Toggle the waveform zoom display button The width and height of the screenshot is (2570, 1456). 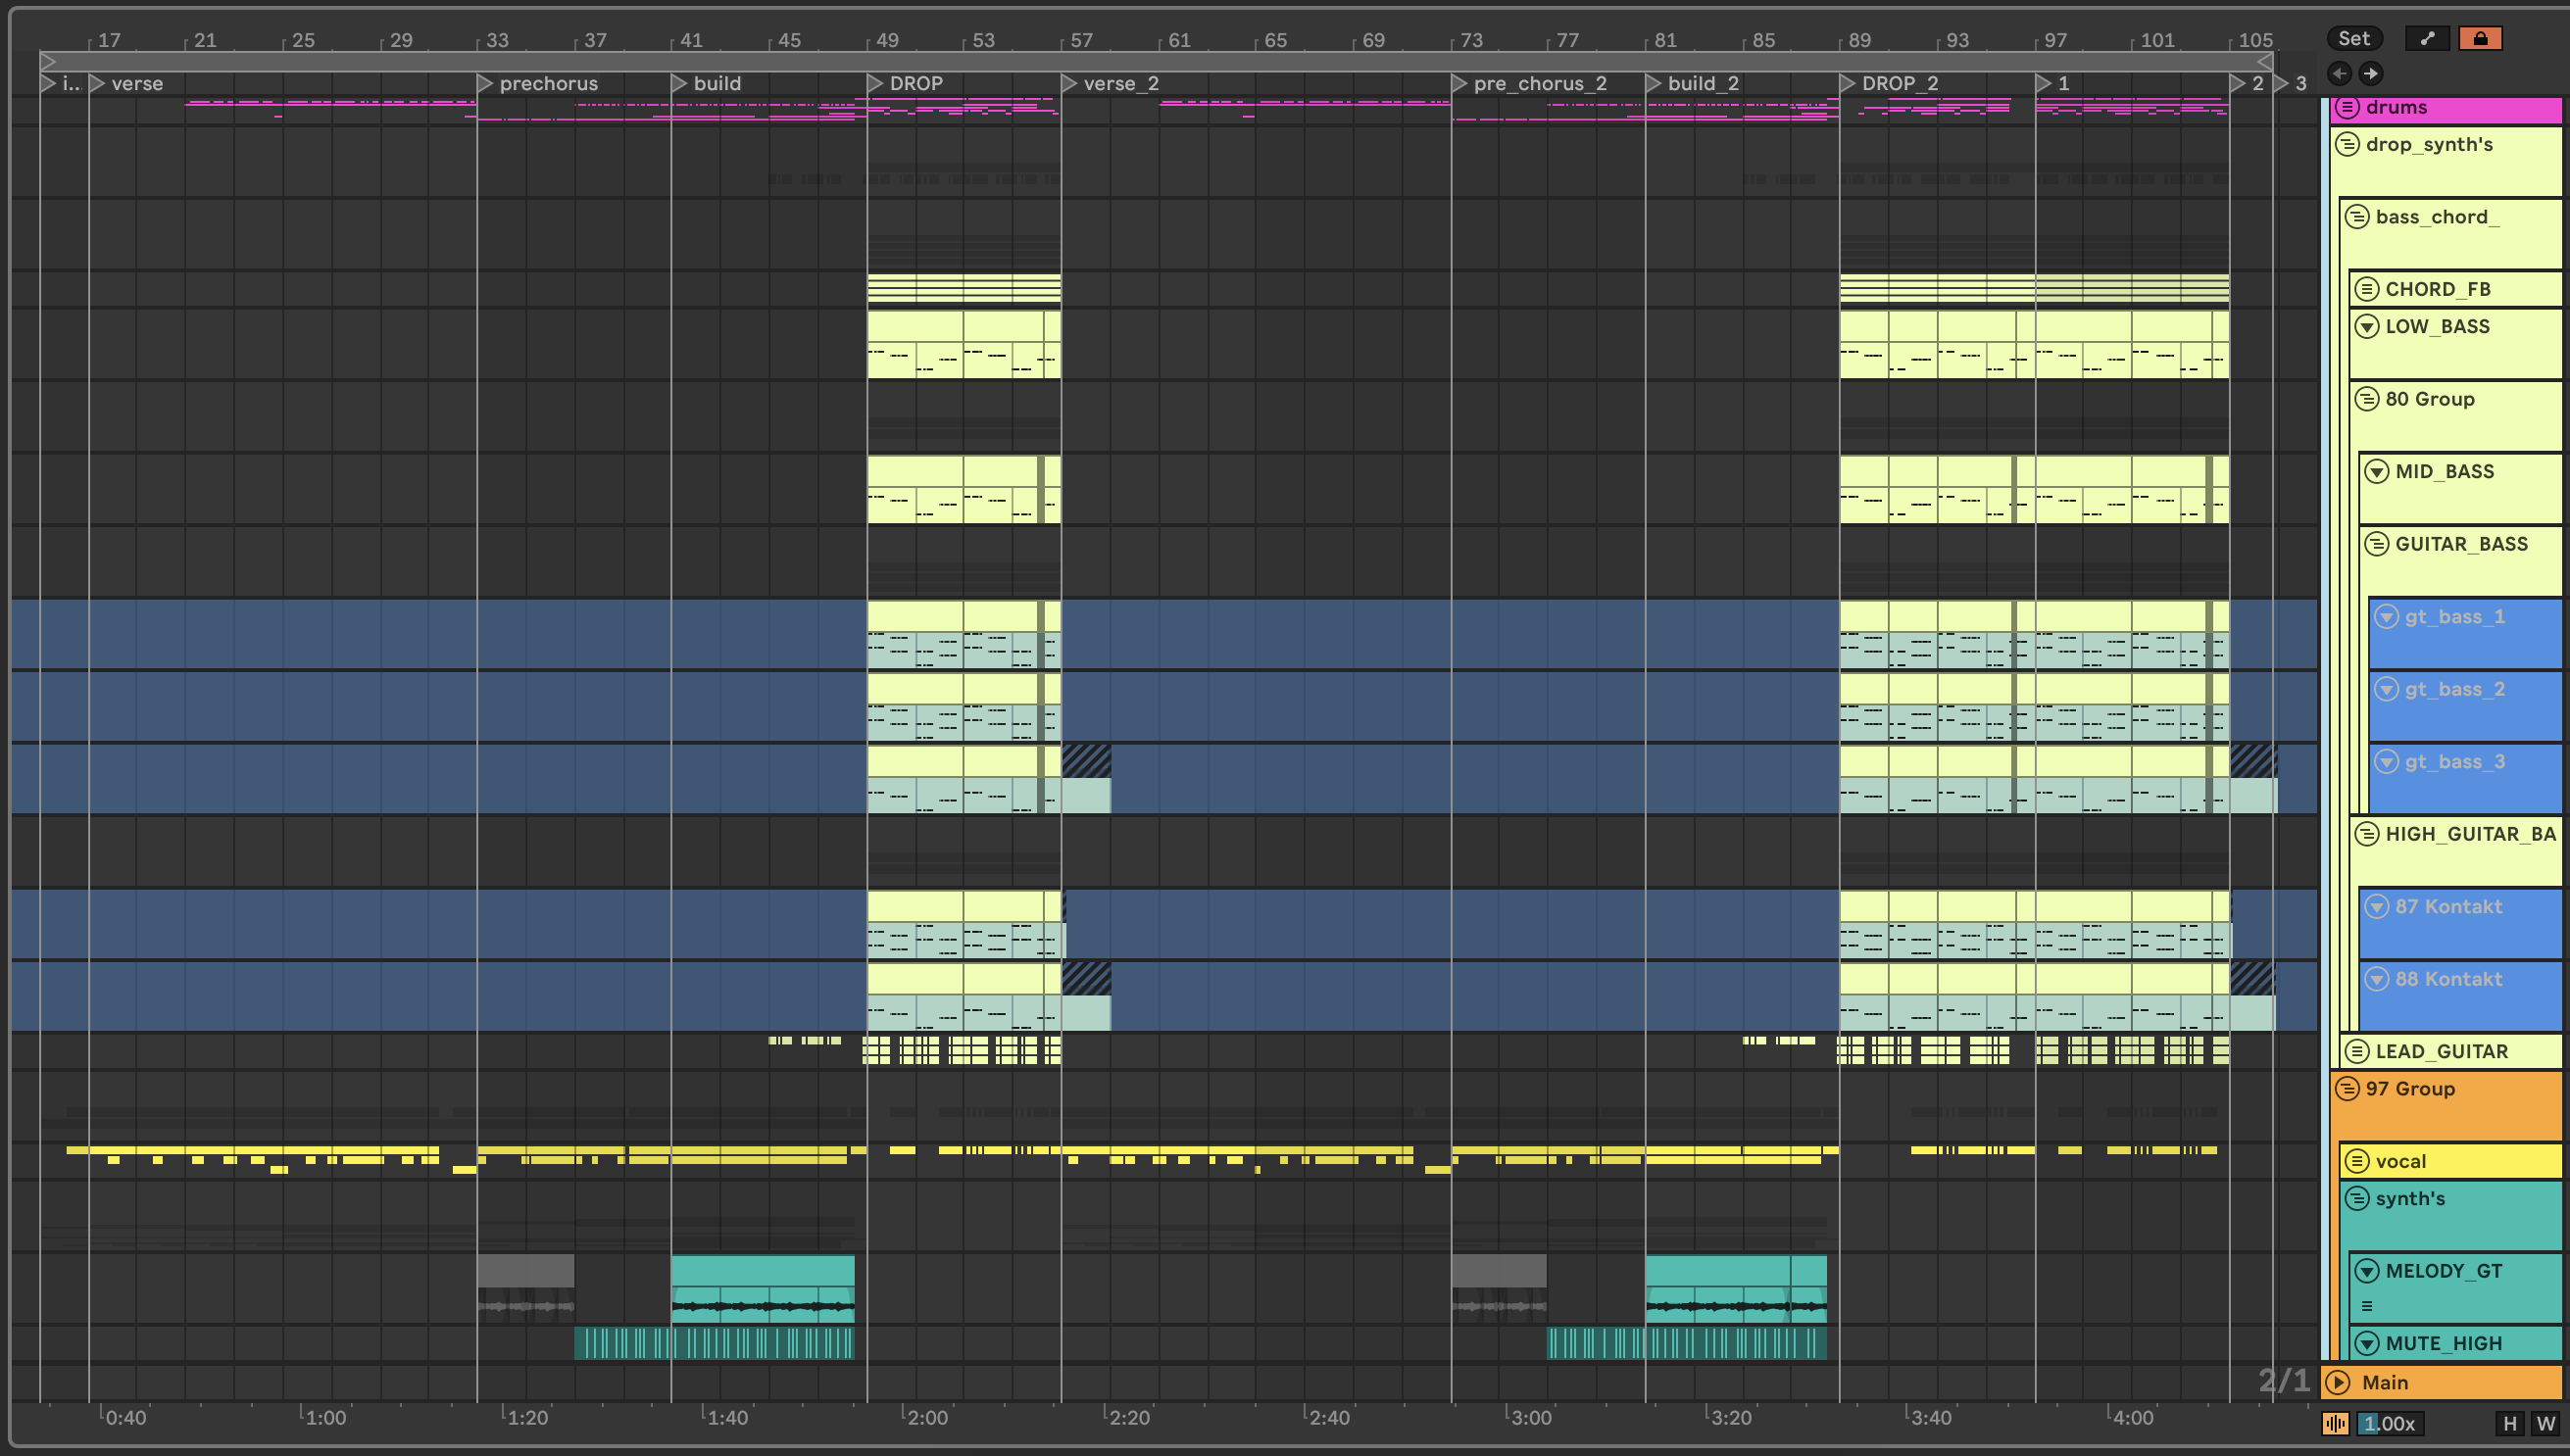(x=2336, y=1423)
